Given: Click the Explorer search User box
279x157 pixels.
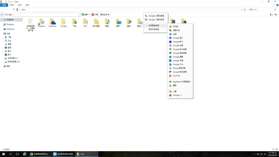Looking at the screenshot, I should pyautogui.click(x=262, y=10).
